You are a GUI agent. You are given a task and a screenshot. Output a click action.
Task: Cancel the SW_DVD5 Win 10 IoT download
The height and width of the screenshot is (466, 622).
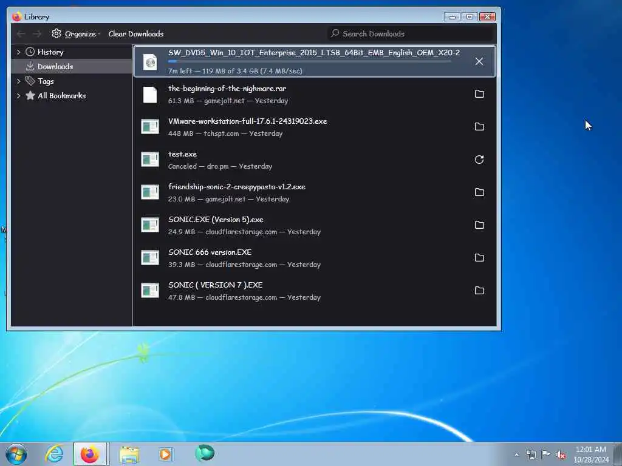pos(479,61)
